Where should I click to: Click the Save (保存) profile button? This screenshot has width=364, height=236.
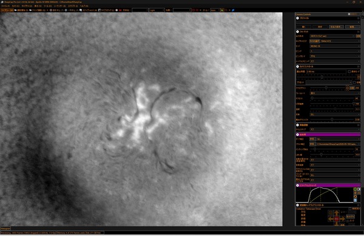click(320, 27)
